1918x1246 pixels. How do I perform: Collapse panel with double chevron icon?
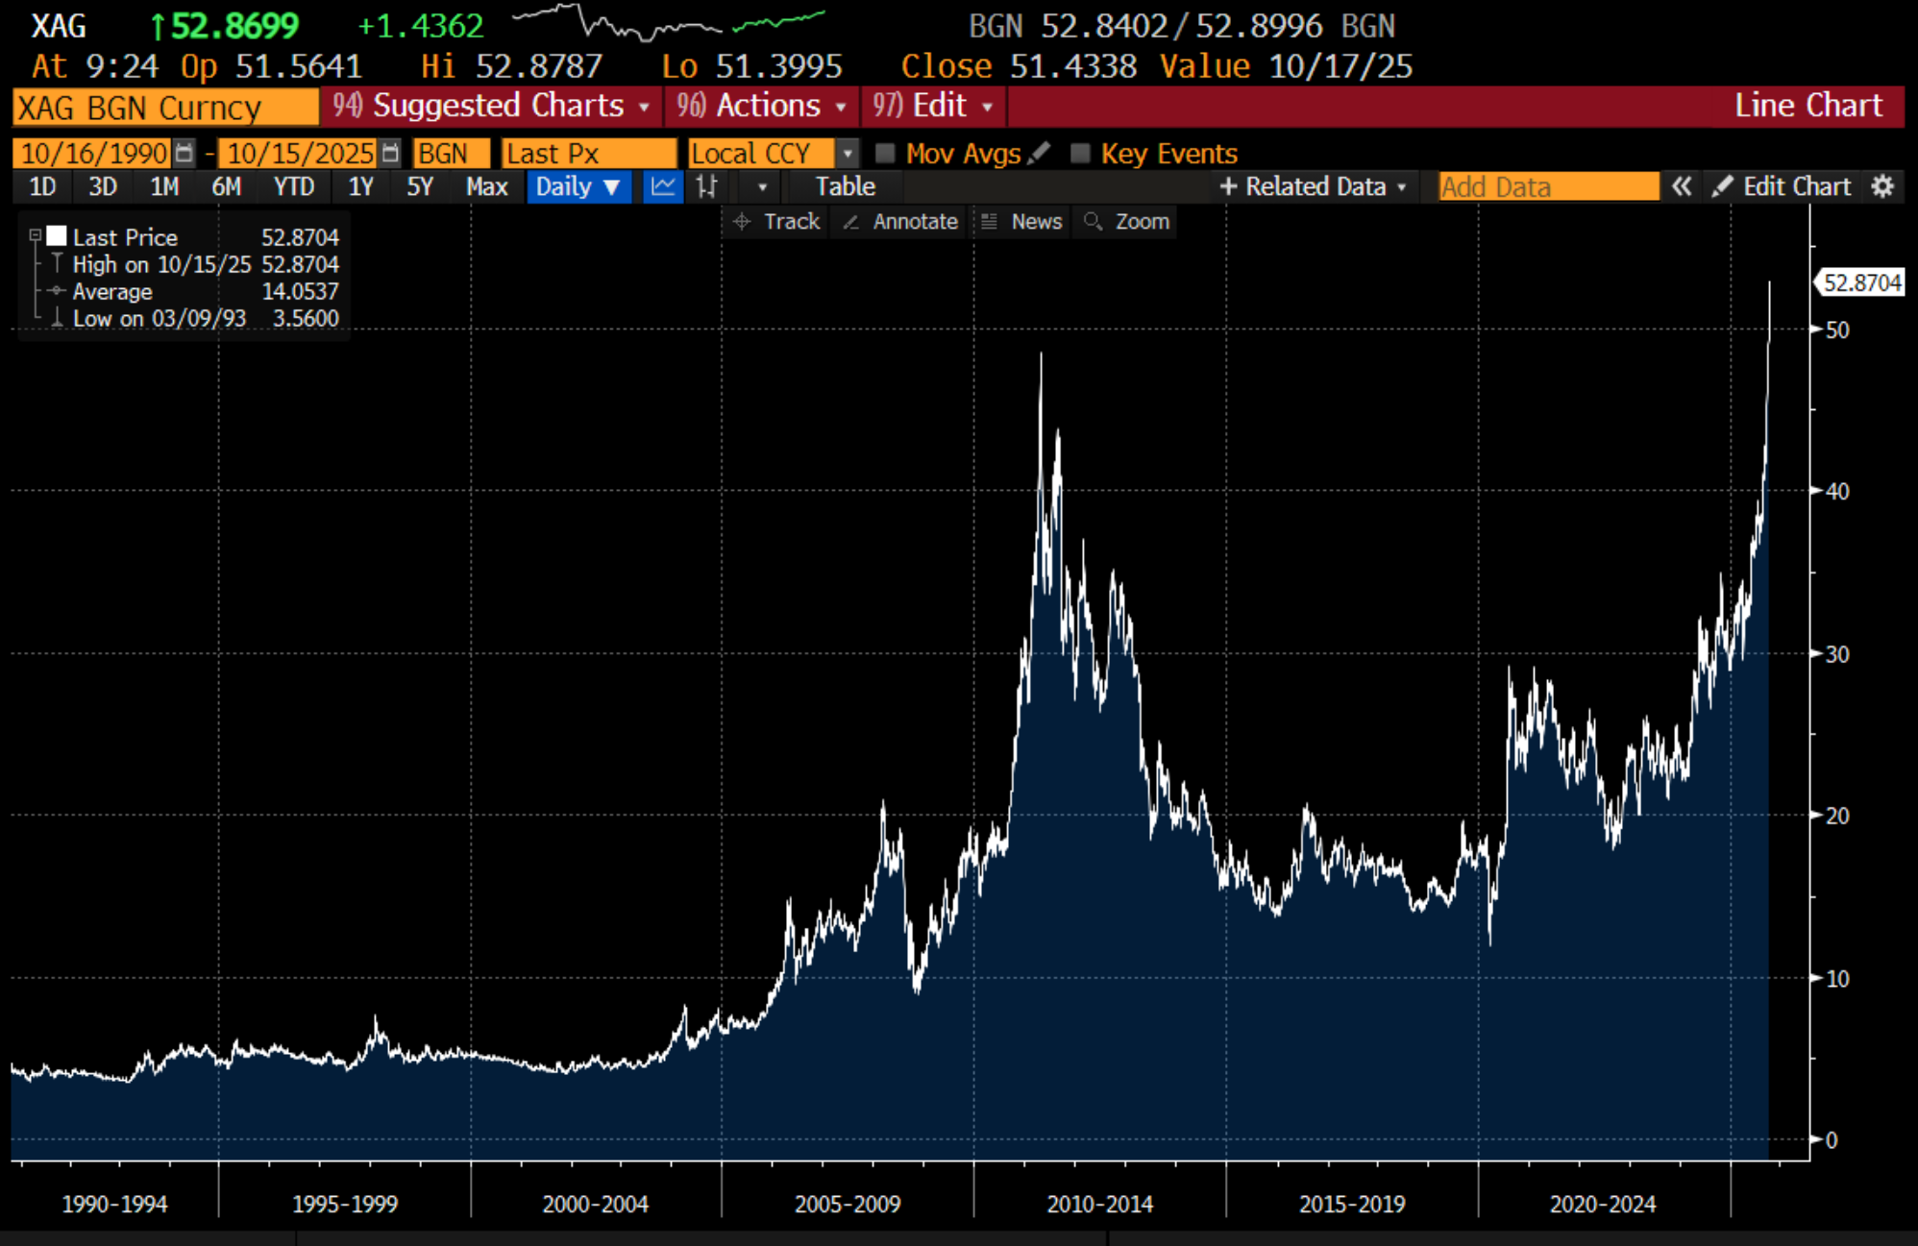1681,186
